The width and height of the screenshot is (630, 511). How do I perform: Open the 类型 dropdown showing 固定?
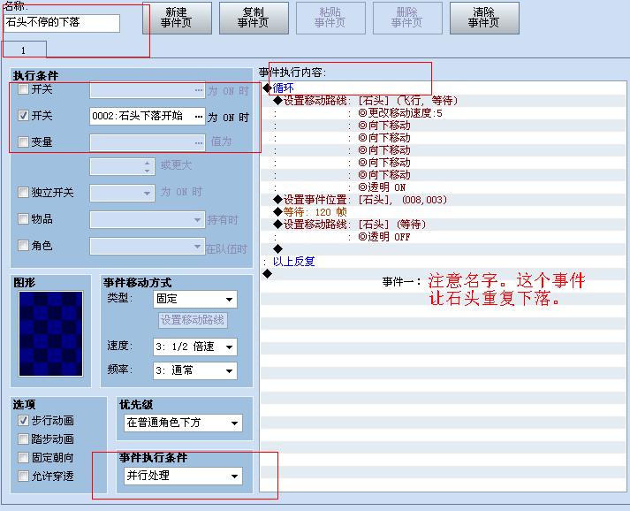click(x=195, y=299)
